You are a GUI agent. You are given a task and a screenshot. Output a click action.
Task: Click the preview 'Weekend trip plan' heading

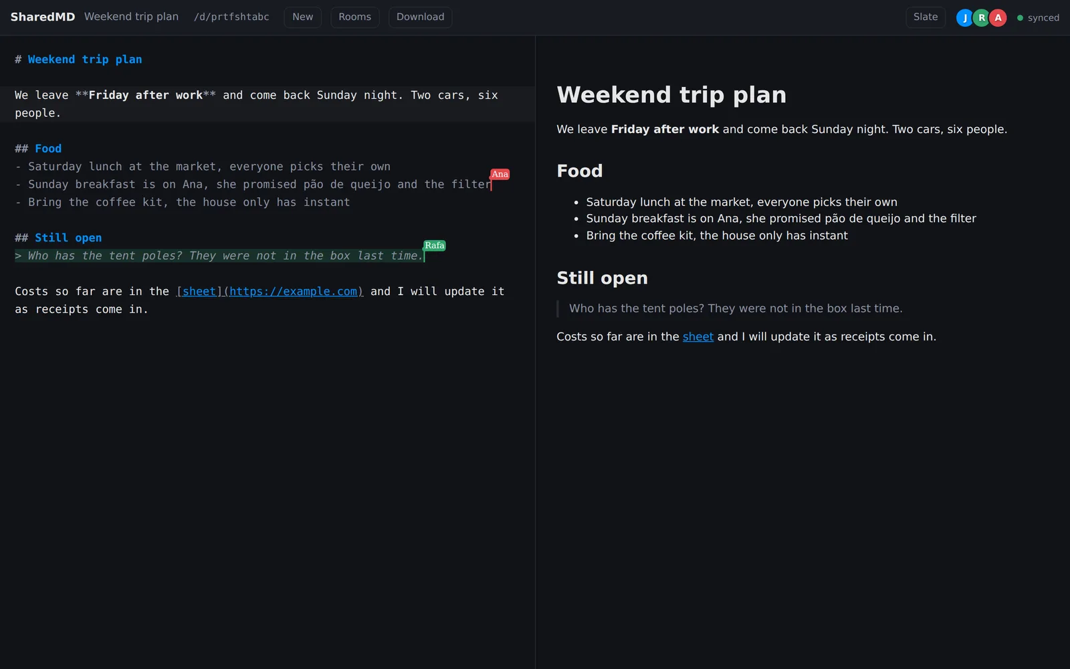(671, 95)
